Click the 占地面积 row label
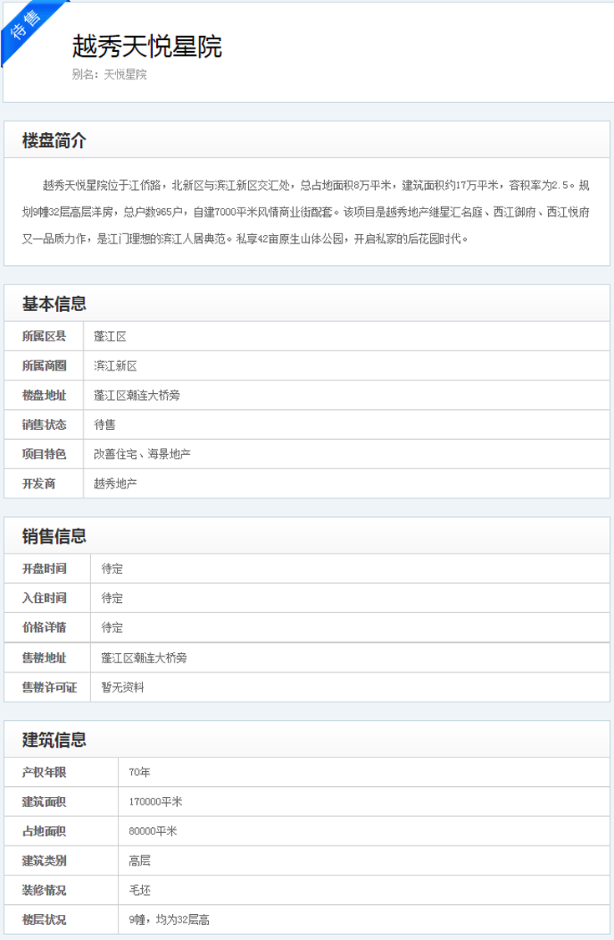 (43, 831)
